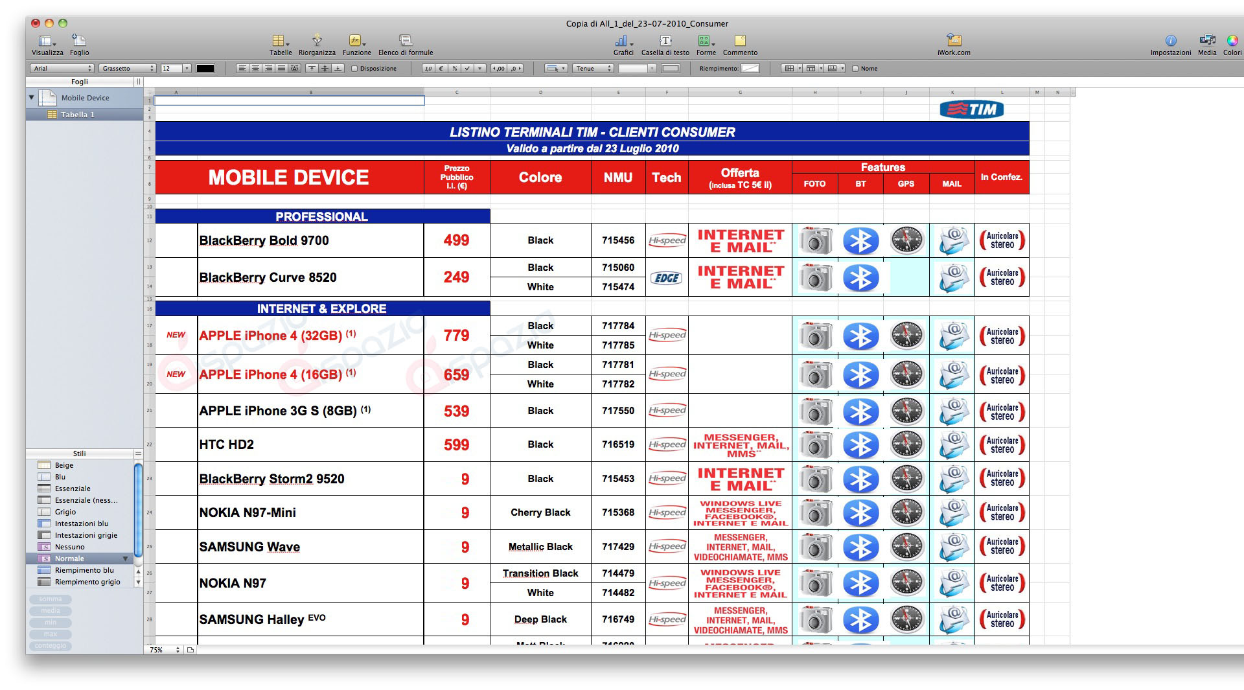Align cell content to top
This screenshot has height=690, width=1244.
312,68
